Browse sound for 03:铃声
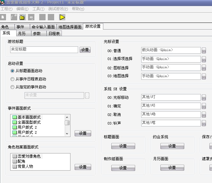The height and width of the screenshot is (183, 212). [x=204, y=123]
